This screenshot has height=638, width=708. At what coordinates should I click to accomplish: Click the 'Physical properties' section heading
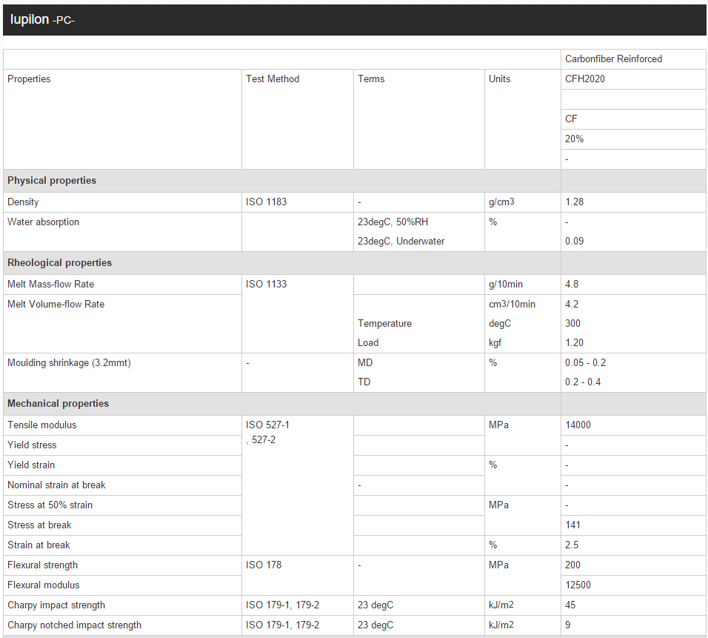(52, 180)
